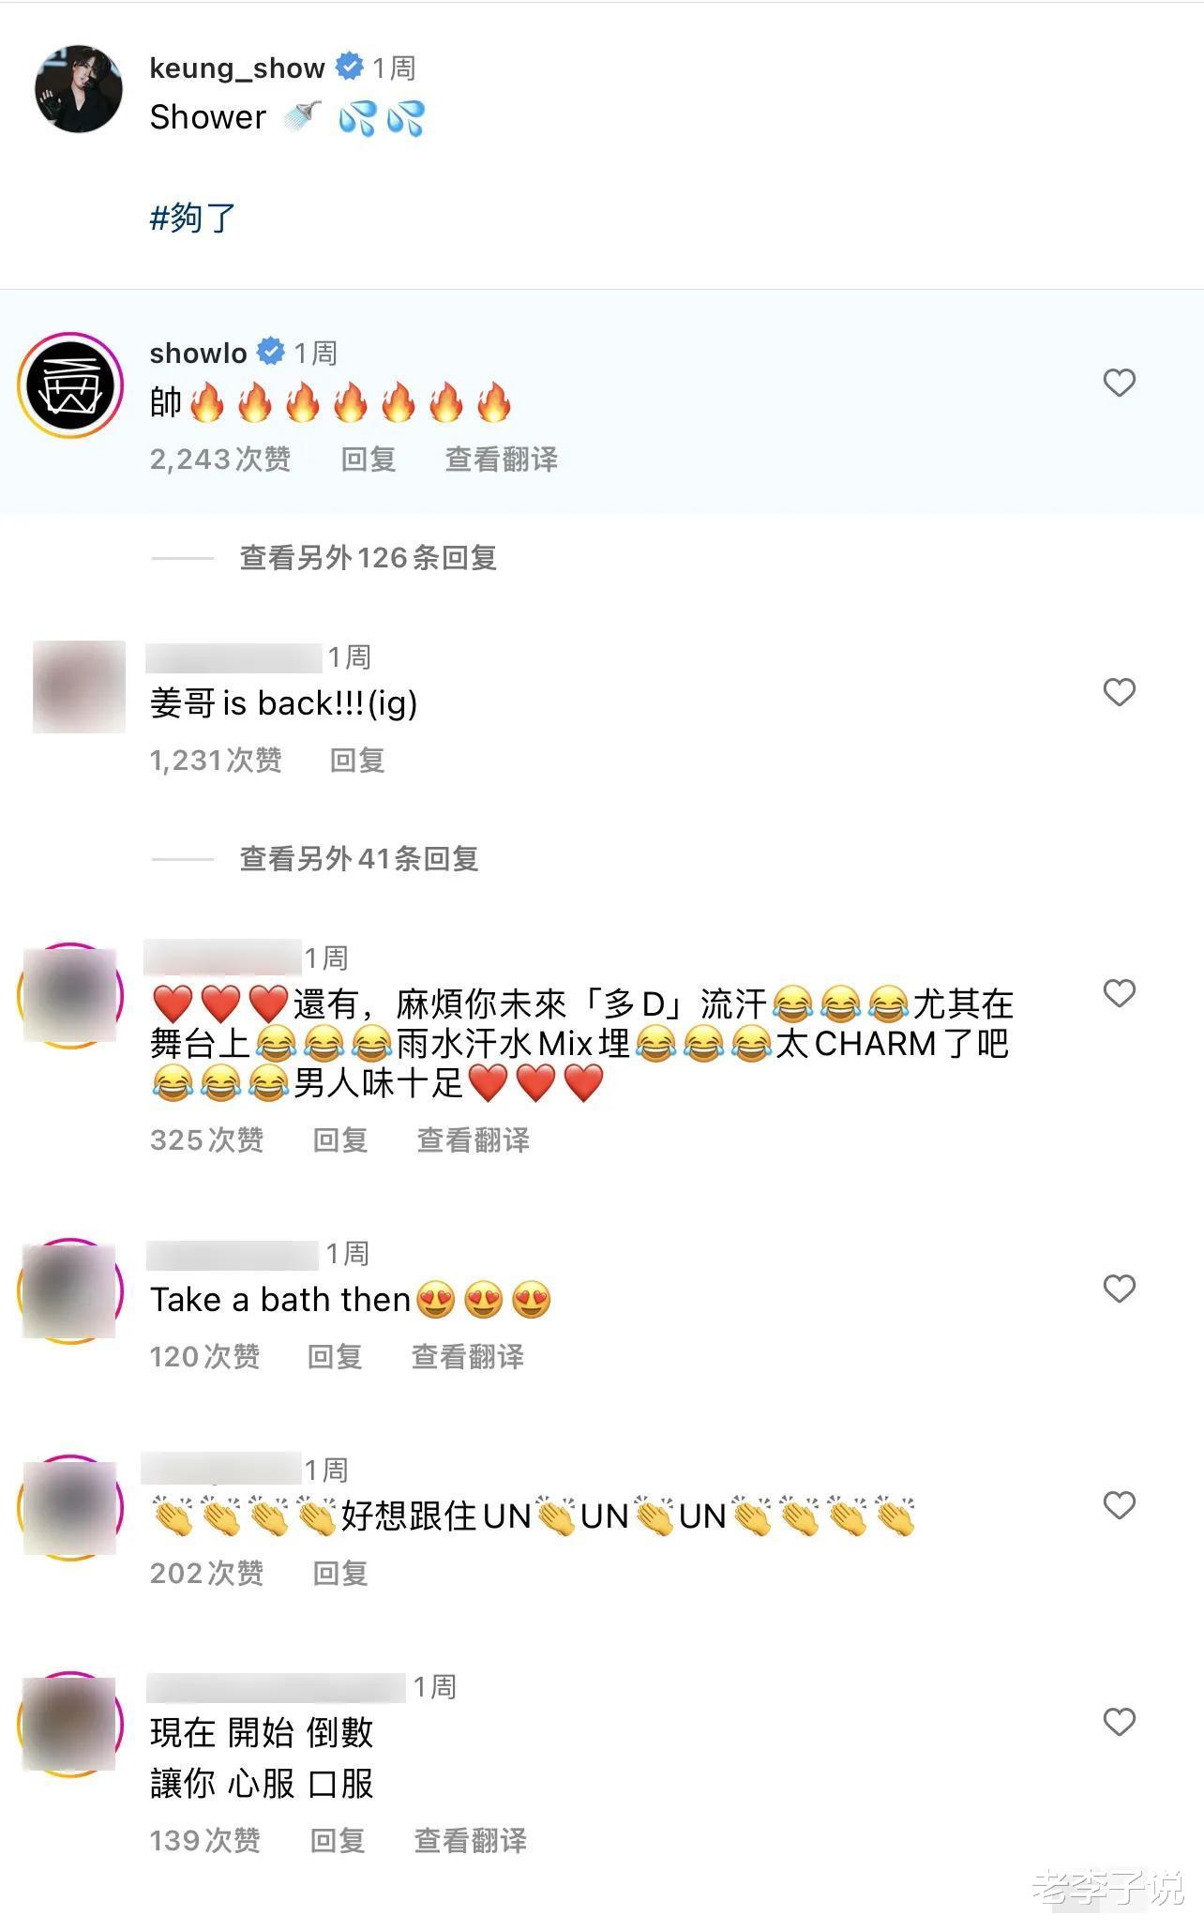This screenshot has width=1204, height=1931.
Task: Open avatar of '姜哥 is back' commenter
Action: 79,686
